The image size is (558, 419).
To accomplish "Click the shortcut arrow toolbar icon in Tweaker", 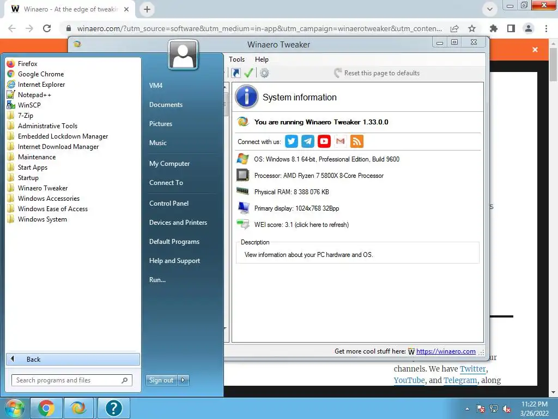I will [235, 73].
